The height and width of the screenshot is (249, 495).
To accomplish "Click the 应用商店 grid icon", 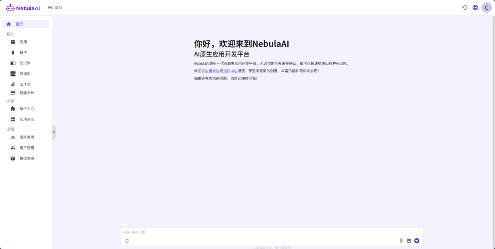I will click(x=13, y=119).
